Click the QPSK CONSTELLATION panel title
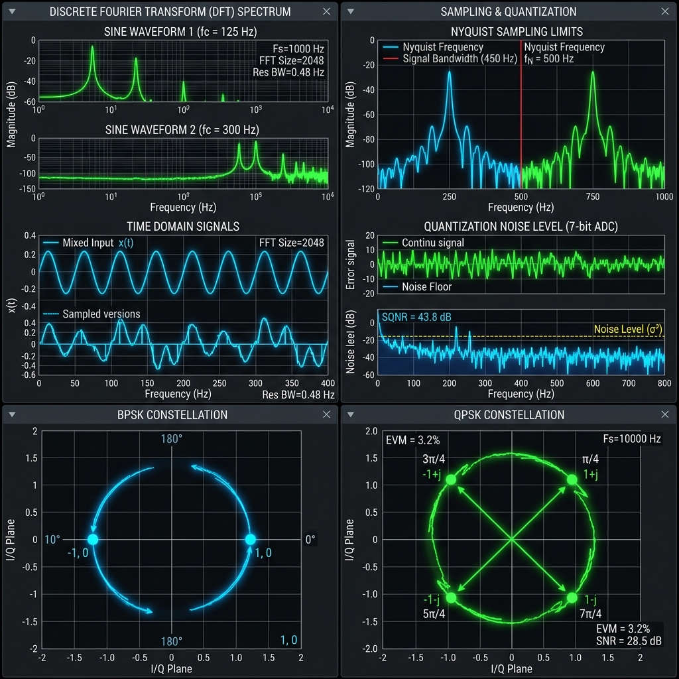This screenshot has width=679, height=679. pos(509,414)
